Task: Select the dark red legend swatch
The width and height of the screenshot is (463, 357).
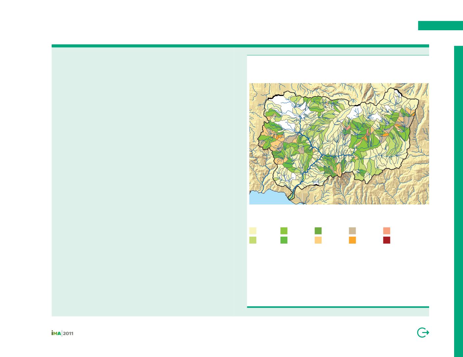Action: (x=387, y=240)
